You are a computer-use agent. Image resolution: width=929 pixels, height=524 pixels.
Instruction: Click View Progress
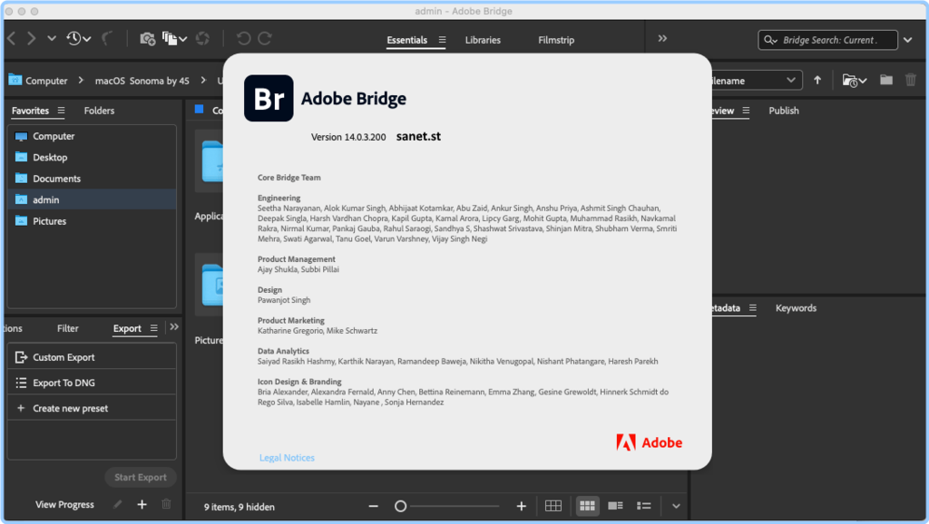point(64,504)
